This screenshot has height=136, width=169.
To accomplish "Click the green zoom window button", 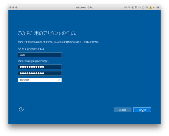I will coord(16,7).
